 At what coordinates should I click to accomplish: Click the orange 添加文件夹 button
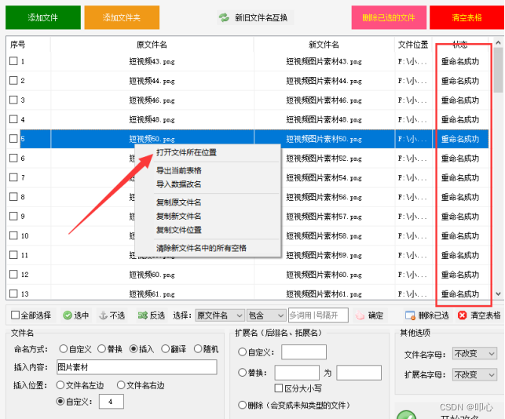(x=122, y=17)
